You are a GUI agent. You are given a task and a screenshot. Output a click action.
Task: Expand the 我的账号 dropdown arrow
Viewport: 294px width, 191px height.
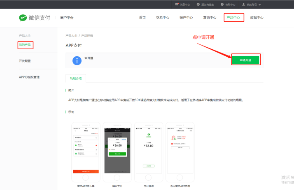[260, 5]
